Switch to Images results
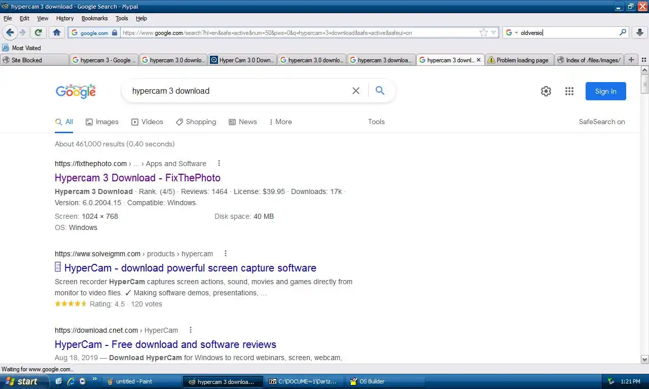Image resolution: width=649 pixels, height=389 pixels. [102, 122]
